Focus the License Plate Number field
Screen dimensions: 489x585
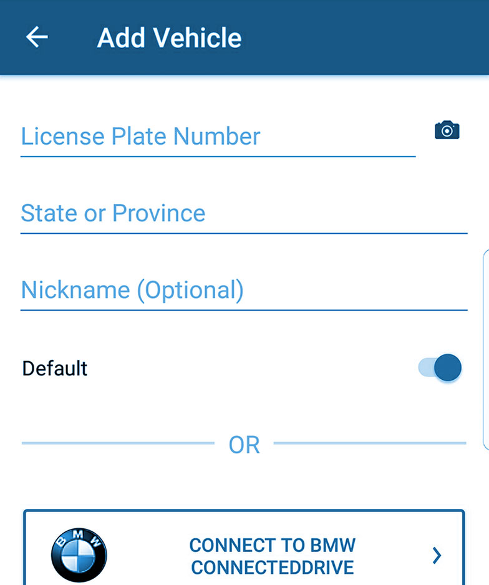click(x=218, y=137)
